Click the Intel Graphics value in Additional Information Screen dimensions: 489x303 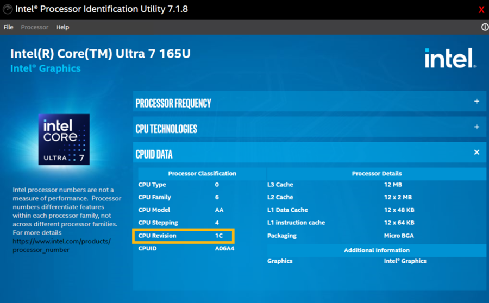(405, 261)
